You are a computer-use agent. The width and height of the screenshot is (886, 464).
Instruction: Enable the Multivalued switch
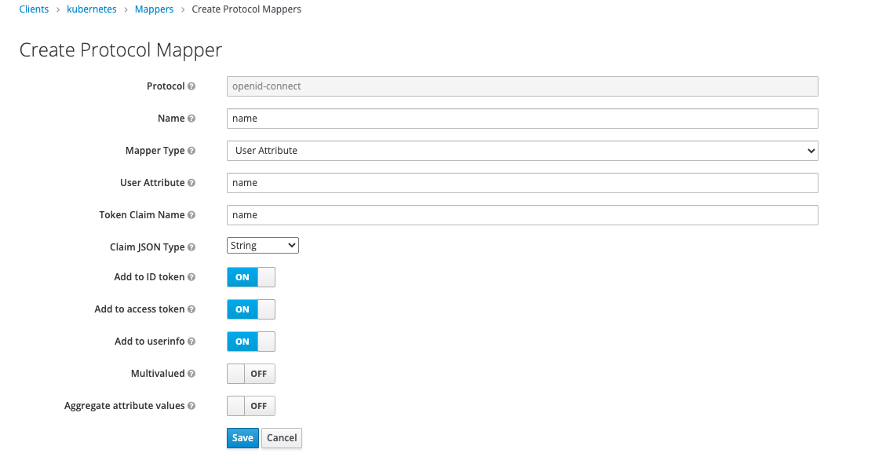251,374
